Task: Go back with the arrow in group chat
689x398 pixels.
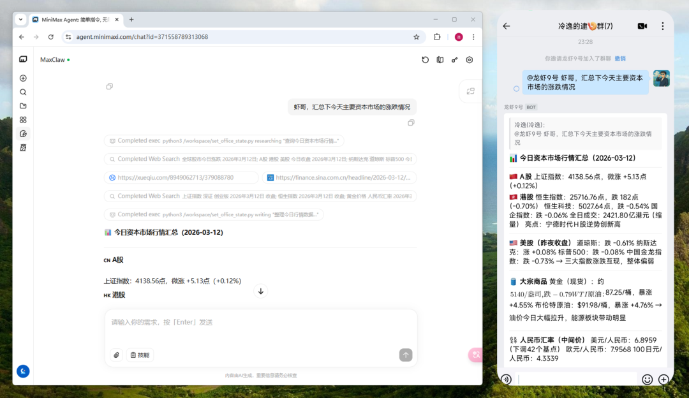Action: pos(506,26)
